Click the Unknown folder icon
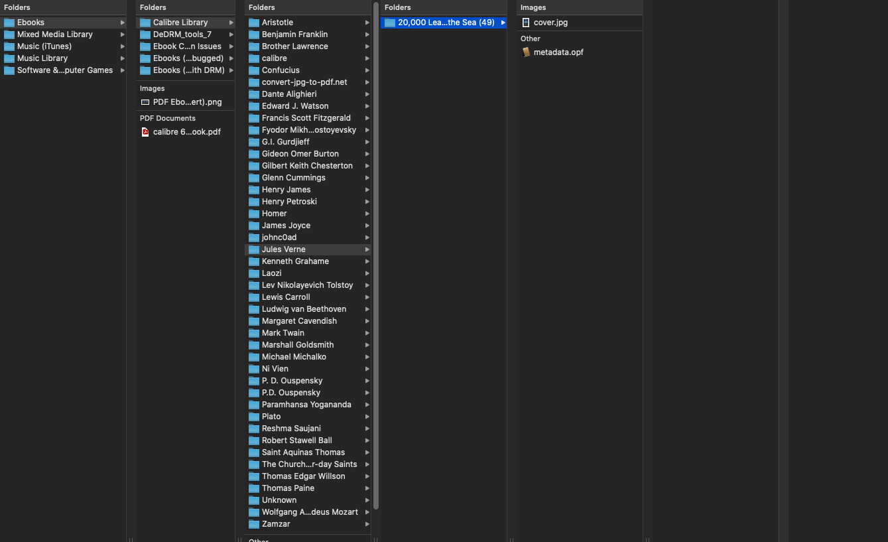The height and width of the screenshot is (542, 888). tap(254, 500)
